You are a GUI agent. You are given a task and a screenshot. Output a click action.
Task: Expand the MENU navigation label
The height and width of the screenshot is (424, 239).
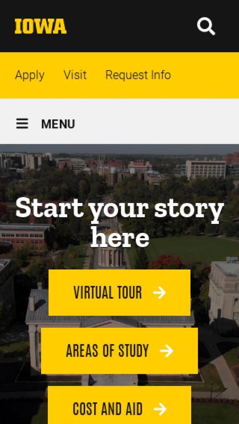58,124
